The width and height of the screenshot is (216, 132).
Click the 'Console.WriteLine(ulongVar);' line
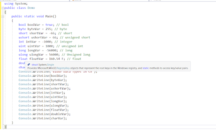(x=44, y=106)
